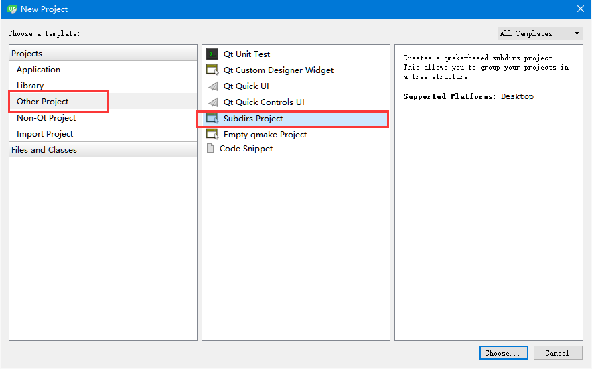Choose the Other Project category
The image size is (592, 369).
[x=43, y=102]
